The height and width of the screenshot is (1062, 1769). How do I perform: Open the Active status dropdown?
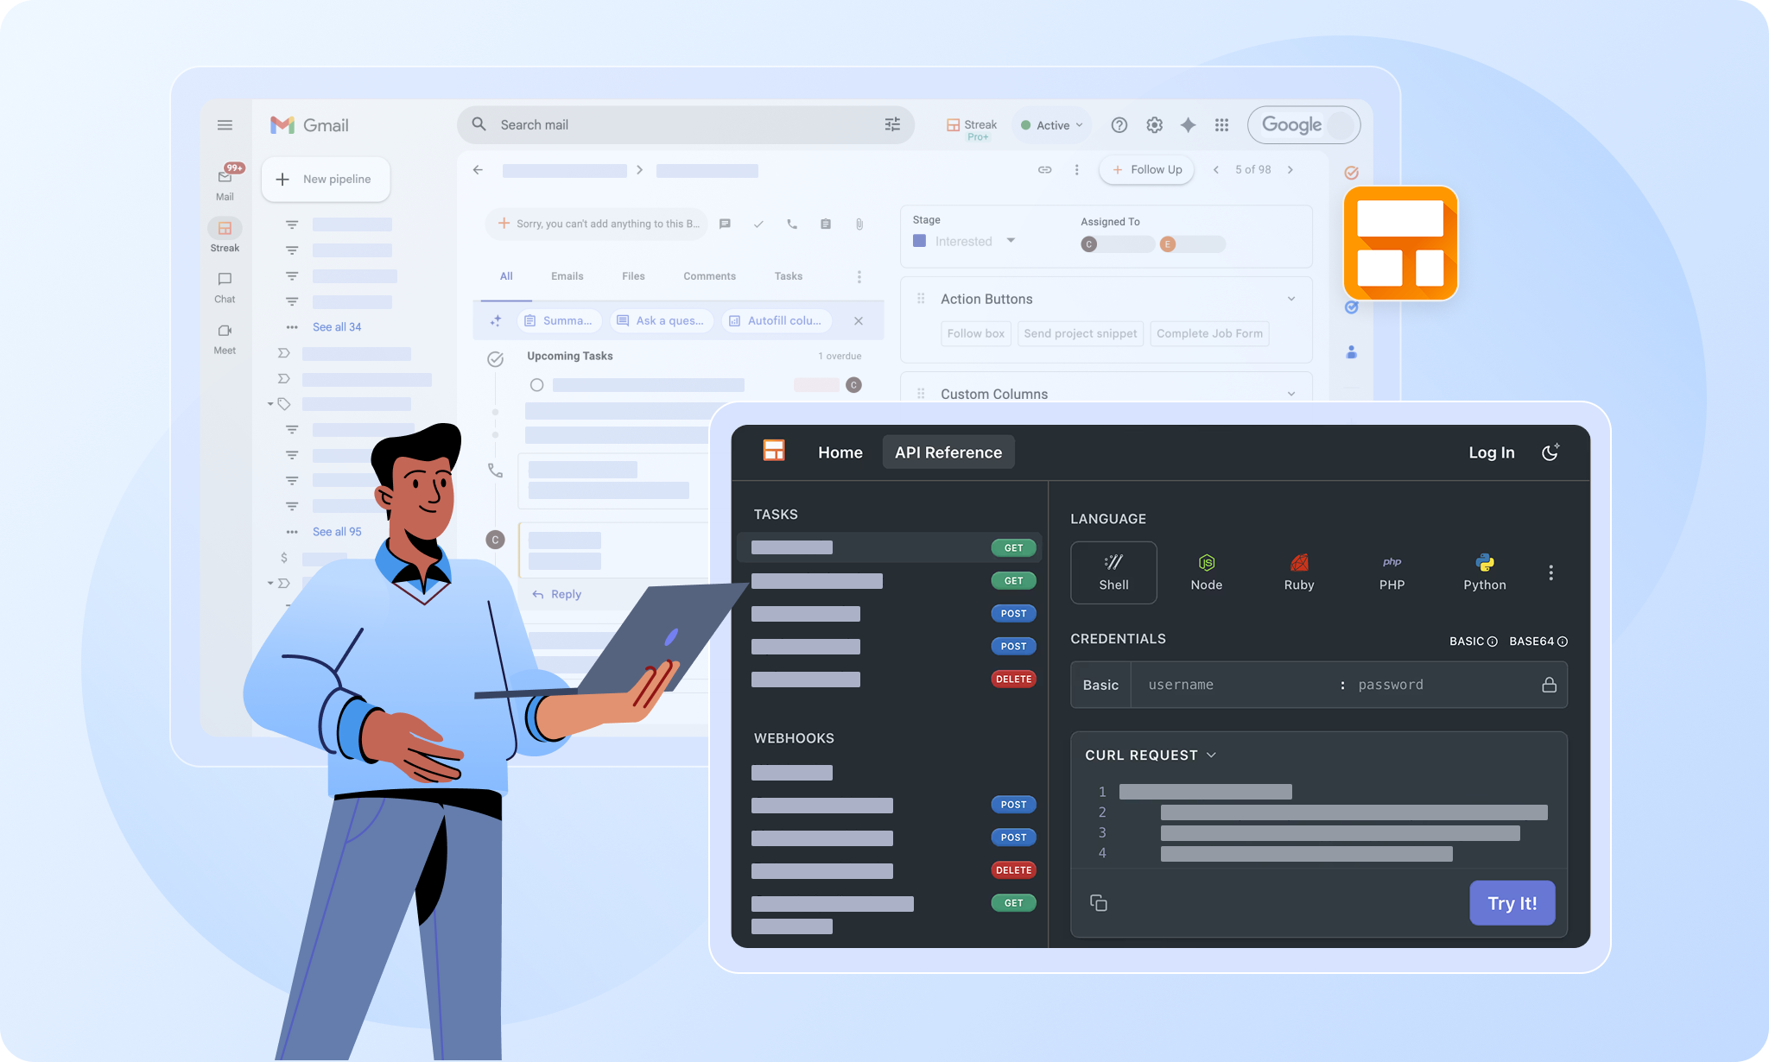pos(1051,125)
